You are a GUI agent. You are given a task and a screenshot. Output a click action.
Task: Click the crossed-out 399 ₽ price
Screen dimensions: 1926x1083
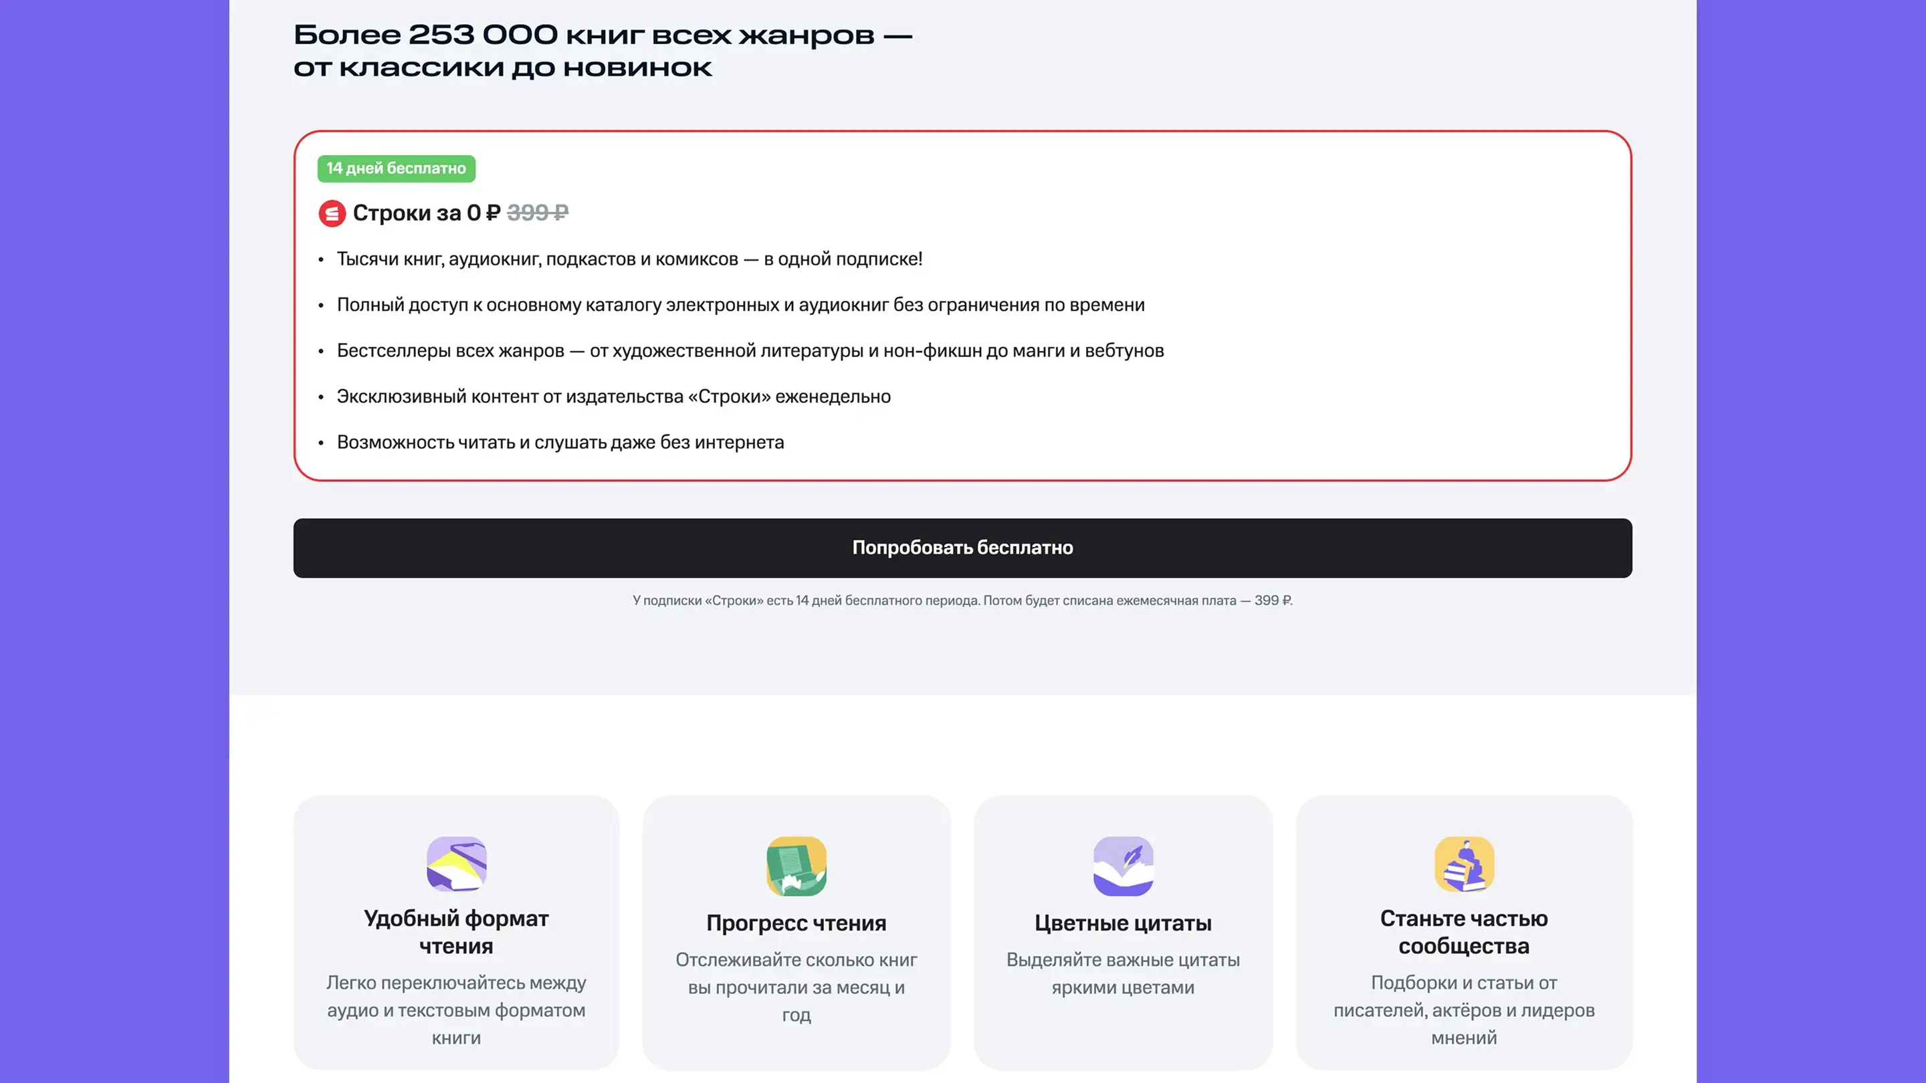click(537, 213)
